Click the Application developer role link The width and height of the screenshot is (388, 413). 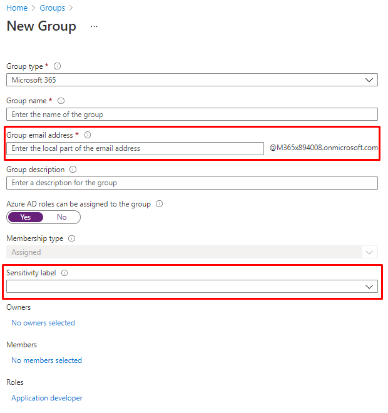click(x=47, y=398)
